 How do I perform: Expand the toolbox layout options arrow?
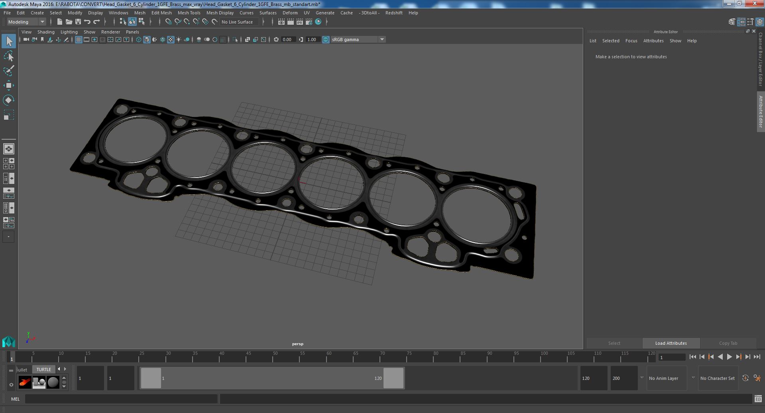coord(9,237)
